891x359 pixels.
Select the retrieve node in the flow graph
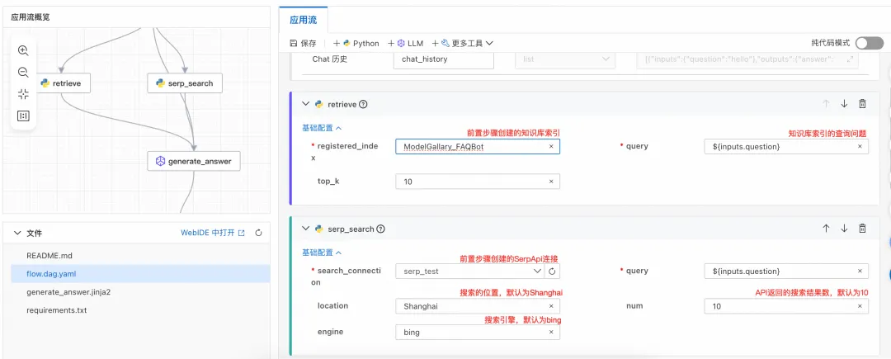coord(64,83)
